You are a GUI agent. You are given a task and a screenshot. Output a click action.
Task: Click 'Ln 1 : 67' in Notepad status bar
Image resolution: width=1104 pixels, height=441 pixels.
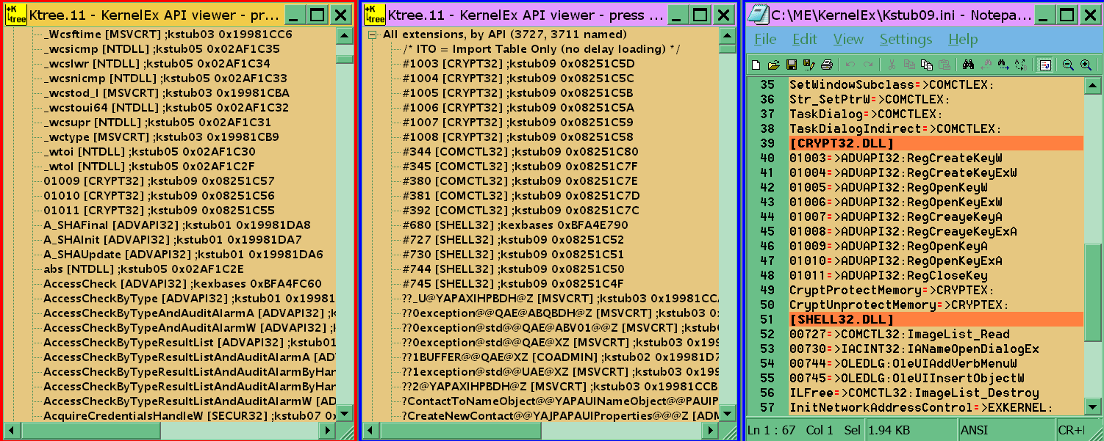[x=772, y=429]
